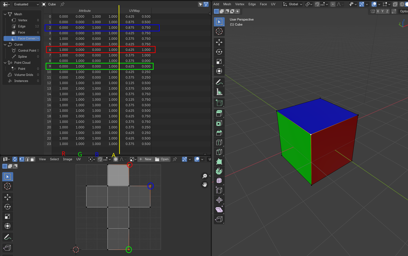The height and width of the screenshot is (256, 408).
Task: Toggle spreadsheet selected-only filter arrow
Action: [200, 4]
